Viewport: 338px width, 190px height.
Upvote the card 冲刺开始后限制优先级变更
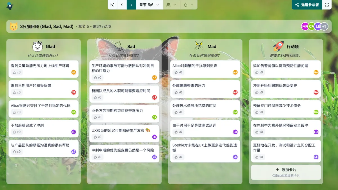259,92
